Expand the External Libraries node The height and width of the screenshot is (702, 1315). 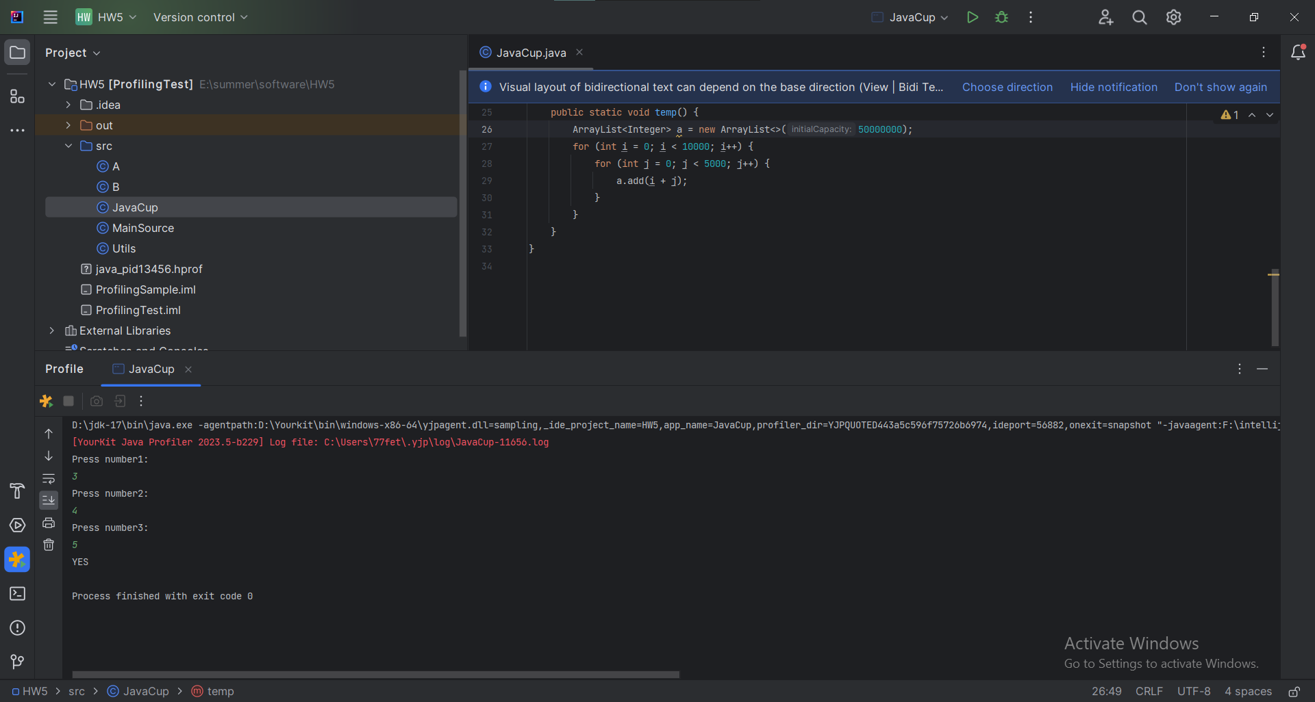pyautogui.click(x=52, y=330)
